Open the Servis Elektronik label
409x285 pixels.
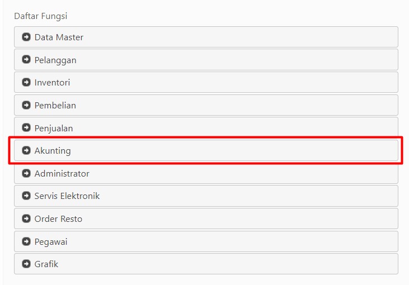67,196
